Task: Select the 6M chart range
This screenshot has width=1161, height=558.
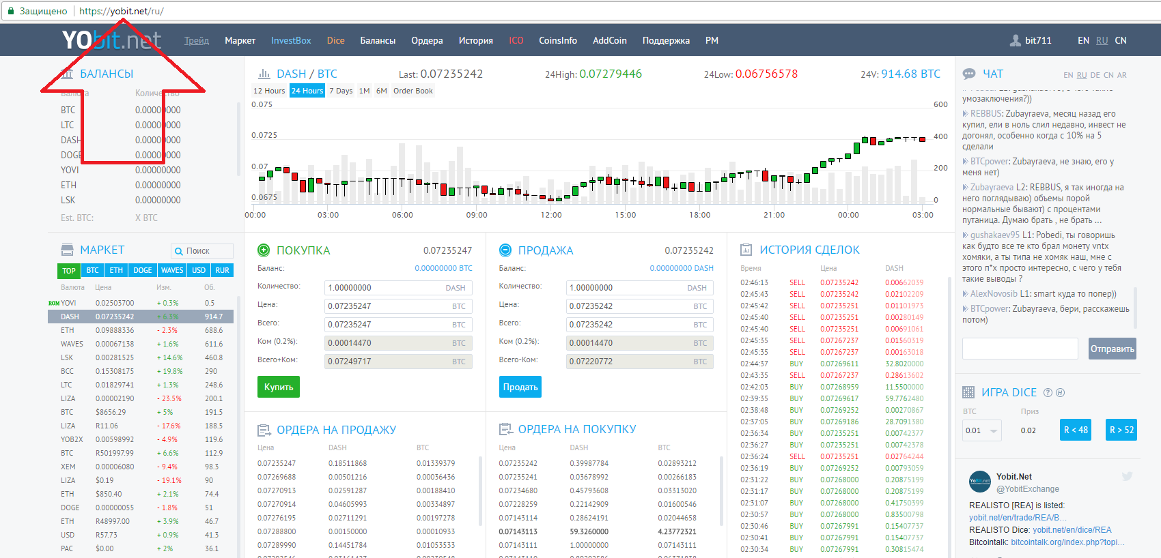Action: [x=381, y=91]
